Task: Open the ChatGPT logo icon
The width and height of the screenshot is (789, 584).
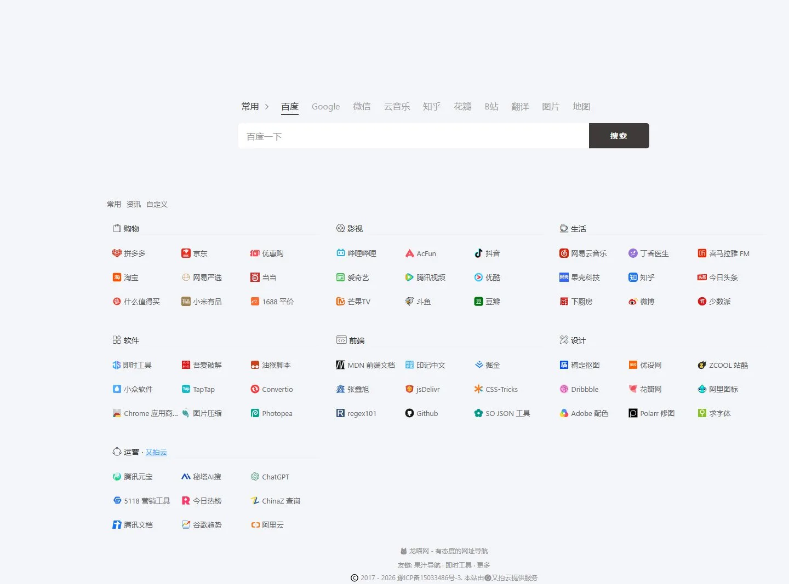Action: [x=255, y=476]
